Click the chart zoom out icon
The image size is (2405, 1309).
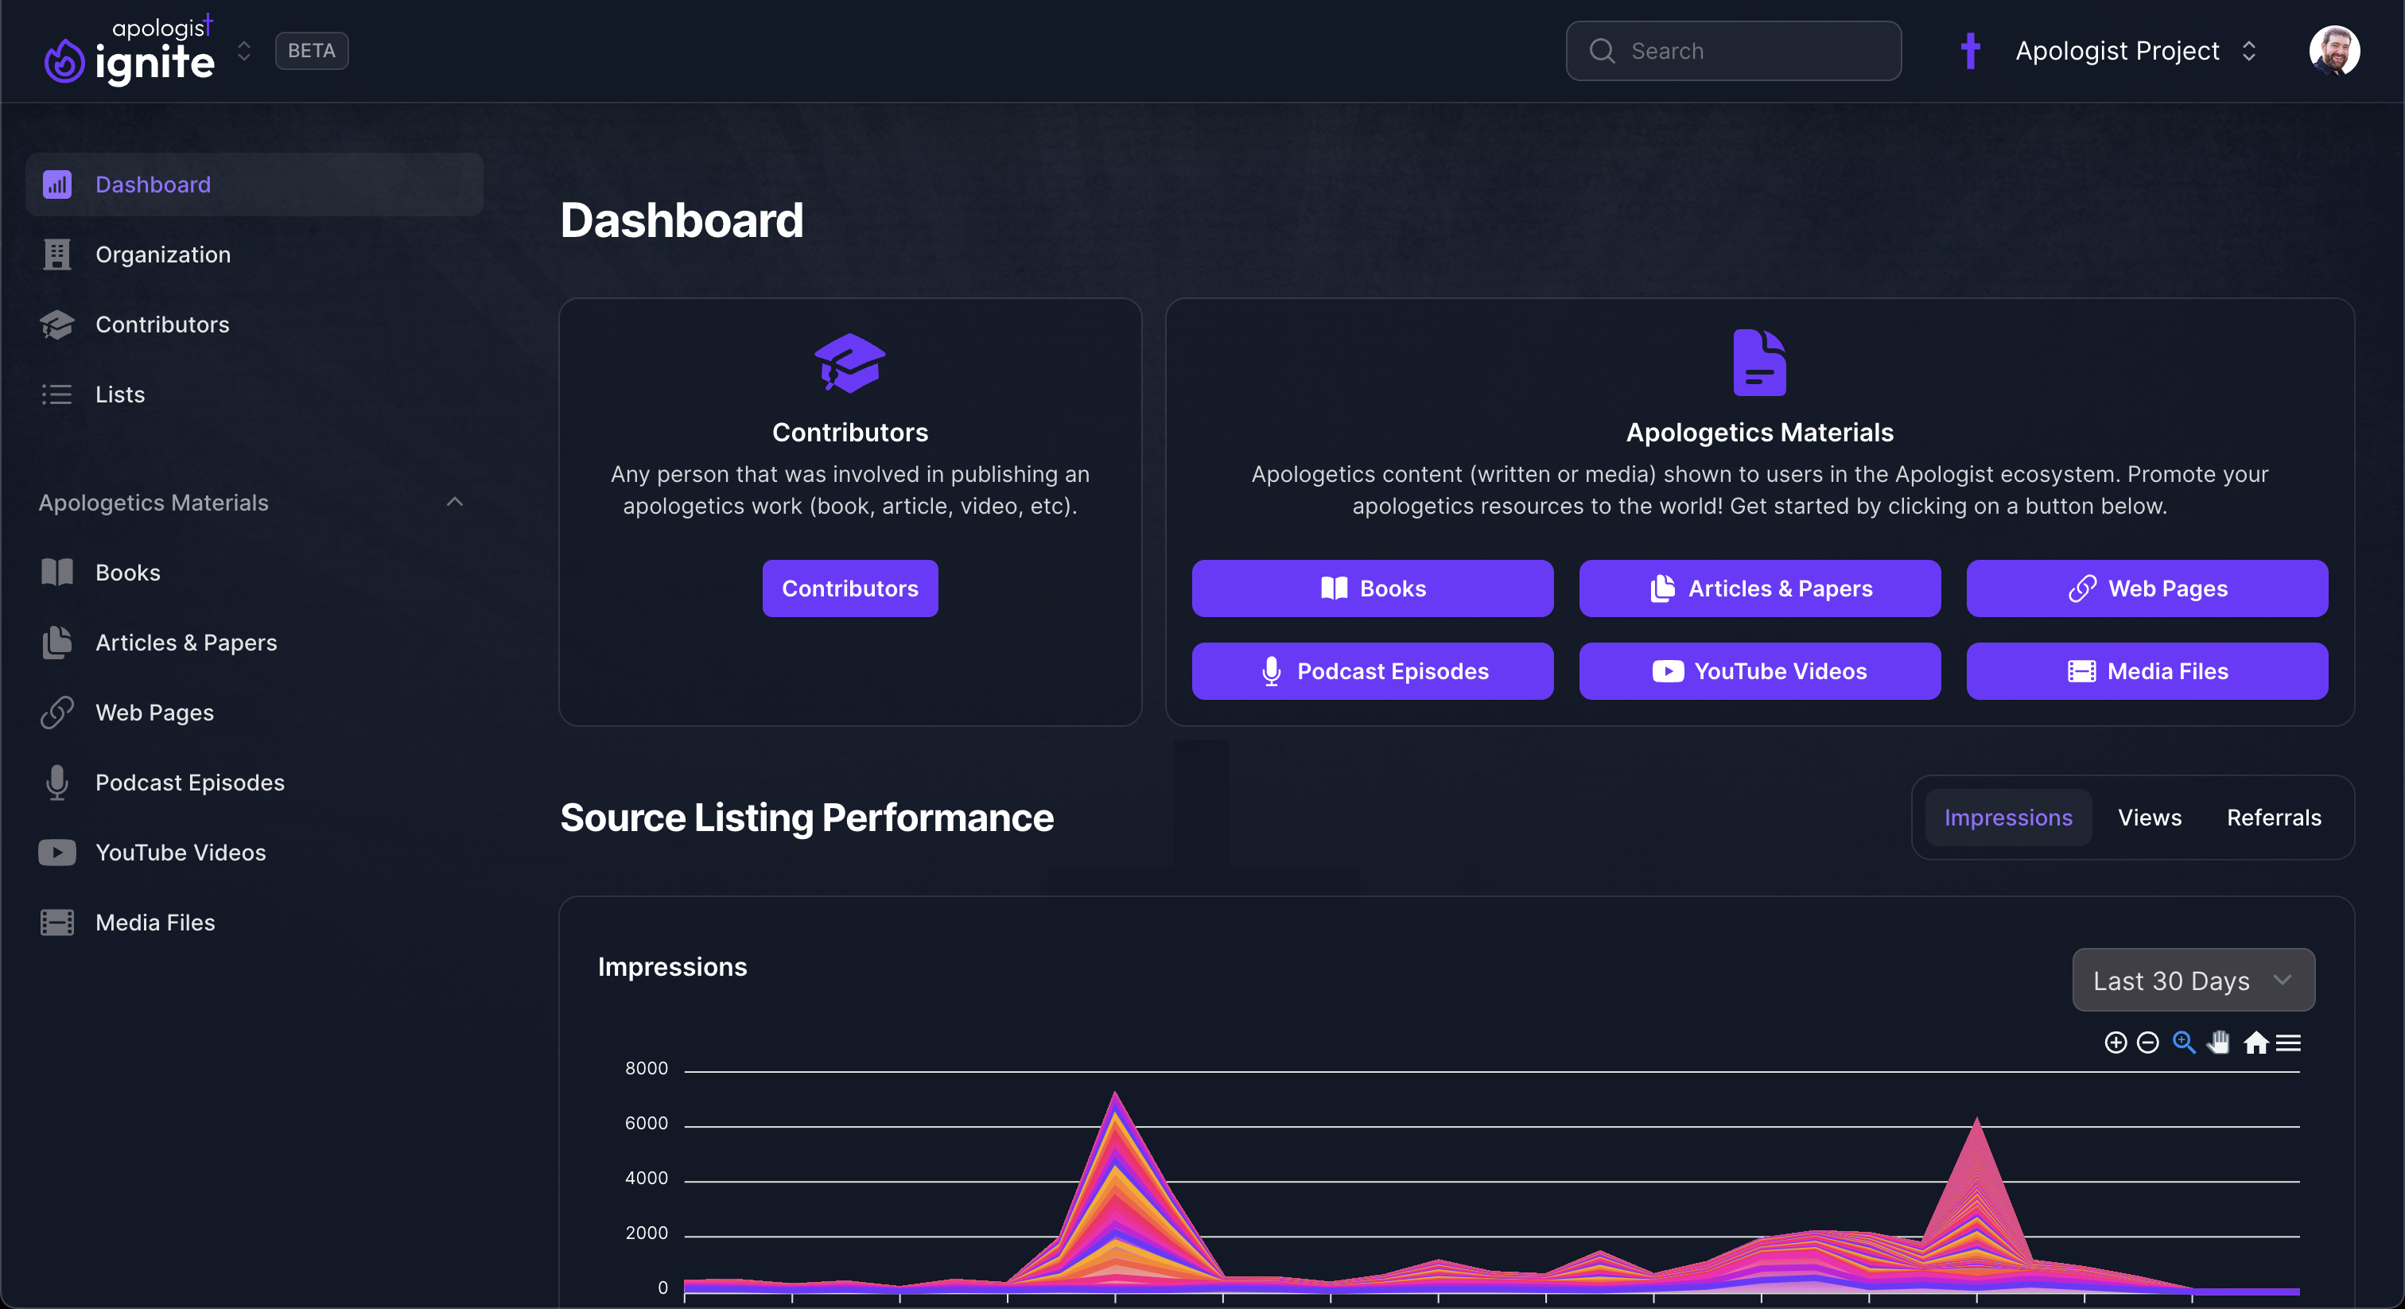(2147, 1042)
